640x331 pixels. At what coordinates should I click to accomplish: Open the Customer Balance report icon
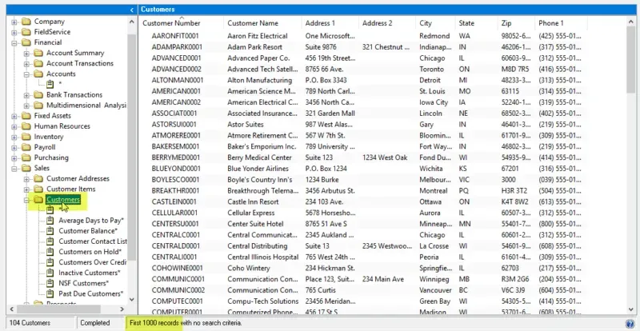tap(50, 231)
